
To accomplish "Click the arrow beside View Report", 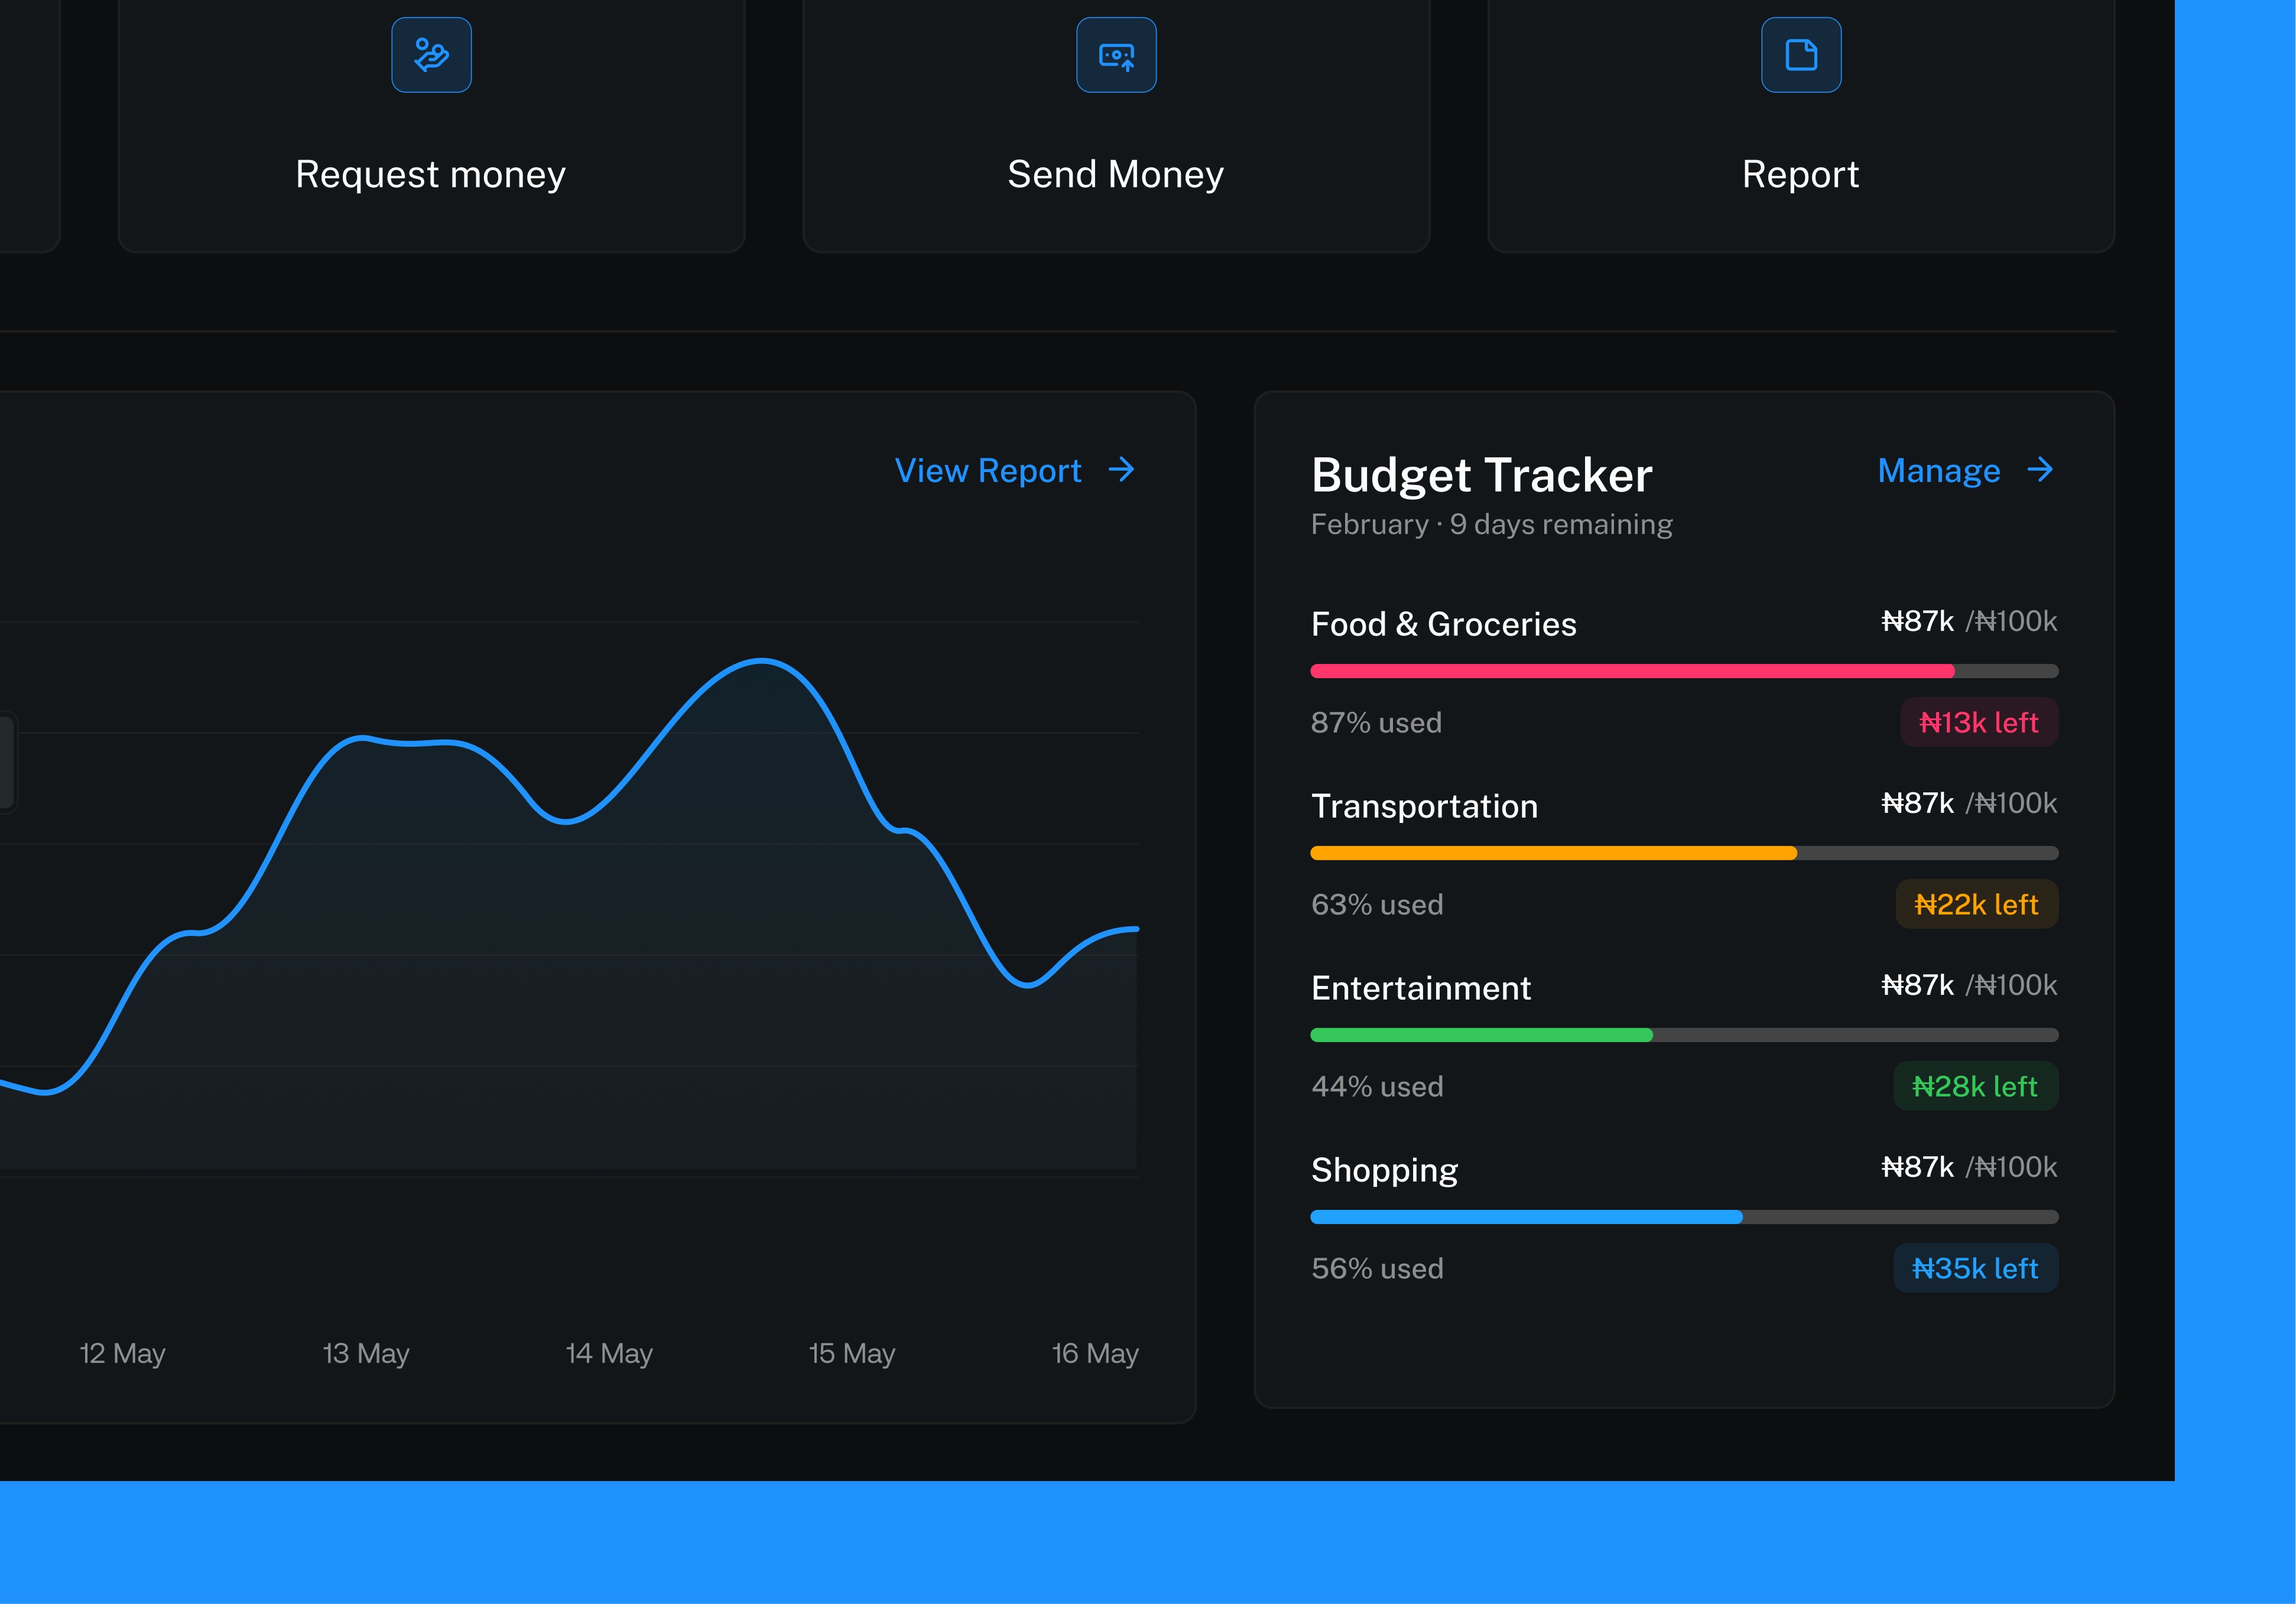I will click(x=1122, y=470).
